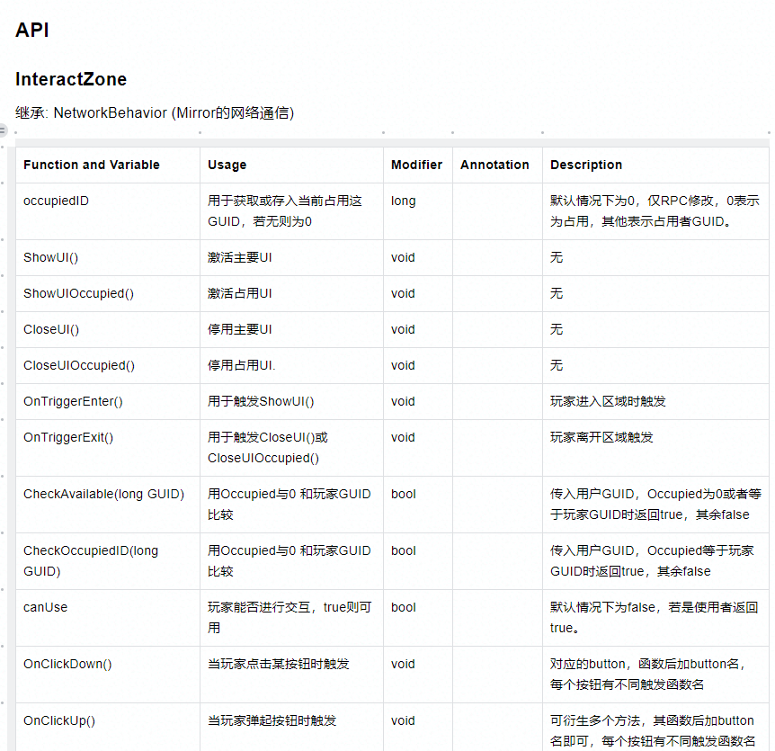Click the CloseUIOccupied() cell
The width and height of the screenshot is (775, 751).
[x=108, y=366]
